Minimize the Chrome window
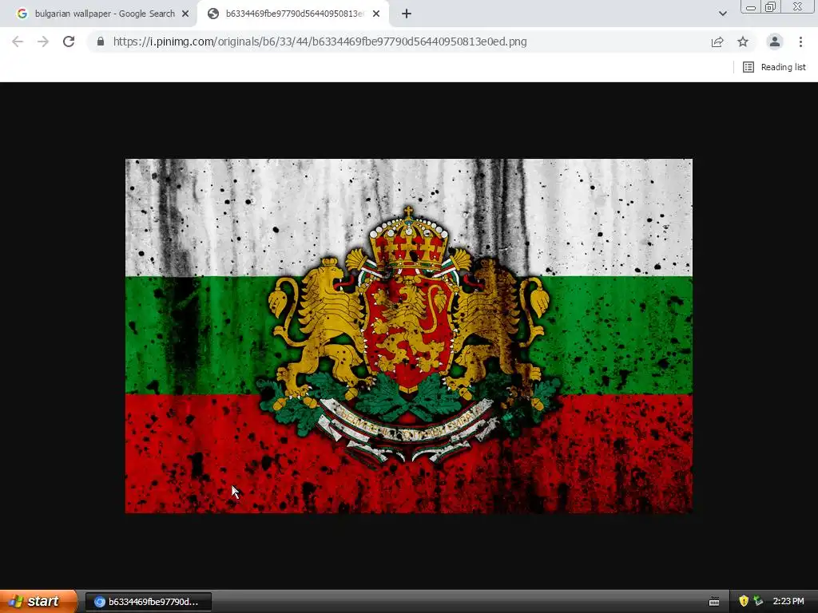Image resolution: width=818 pixels, height=613 pixels. 751,6
